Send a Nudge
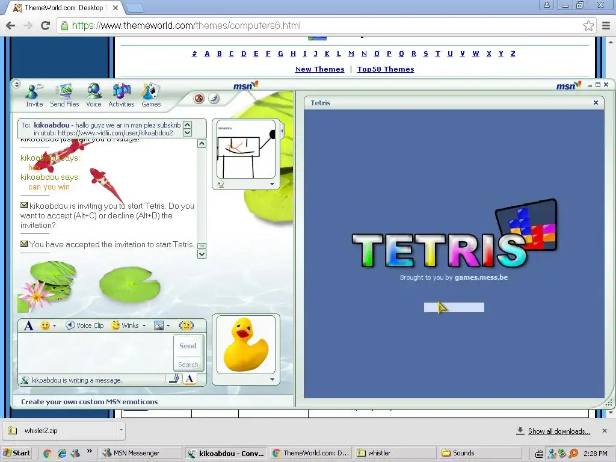616x462 pixels. (186, 325)
